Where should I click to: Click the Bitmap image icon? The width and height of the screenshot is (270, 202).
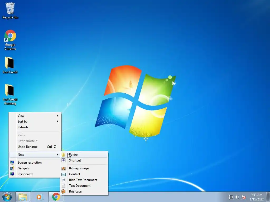[64, 168]
